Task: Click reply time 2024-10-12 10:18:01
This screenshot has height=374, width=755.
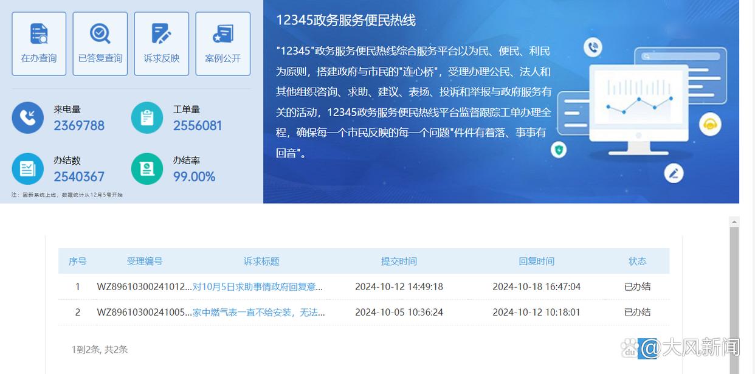Action: coord(536,312)
